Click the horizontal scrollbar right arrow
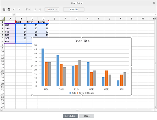The image size is (157, 120). tap(153, 110)
